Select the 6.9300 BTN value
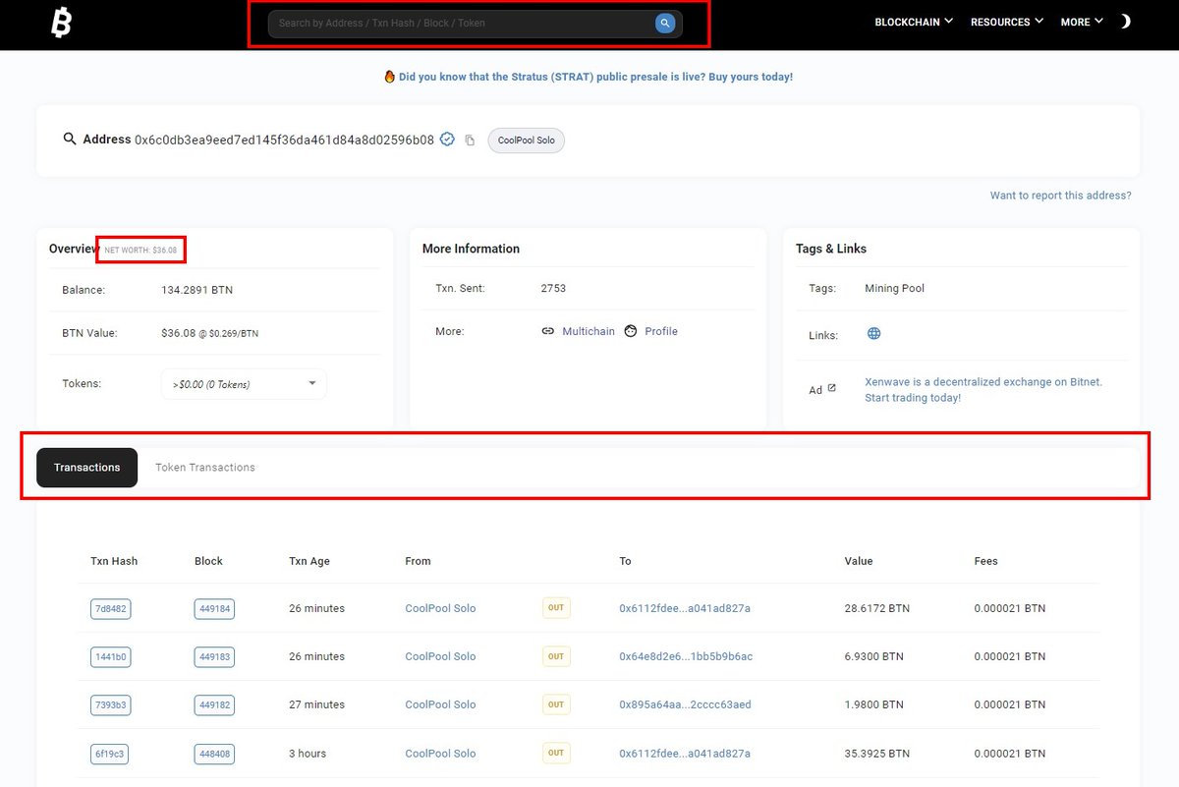1179x787 pixels. [873, 656]
